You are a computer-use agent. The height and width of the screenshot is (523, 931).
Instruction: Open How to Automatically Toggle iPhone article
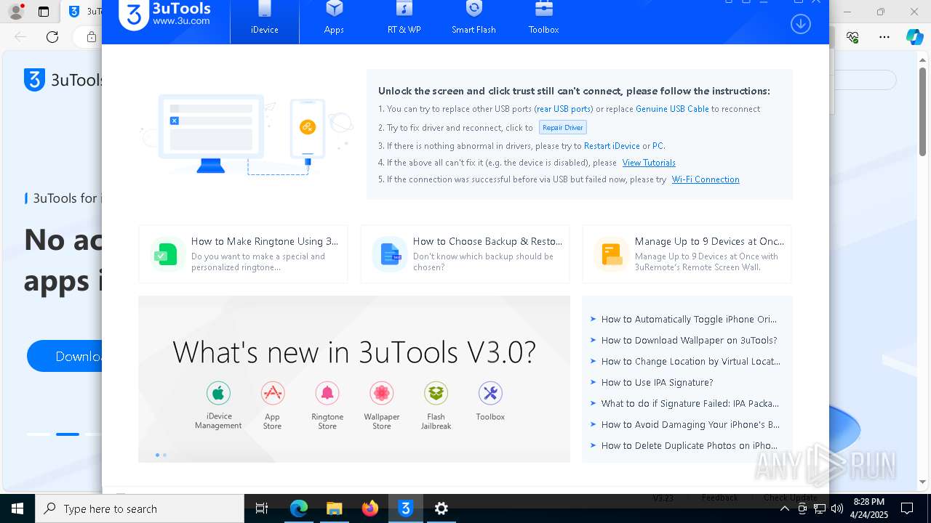[x=689, y=319]
